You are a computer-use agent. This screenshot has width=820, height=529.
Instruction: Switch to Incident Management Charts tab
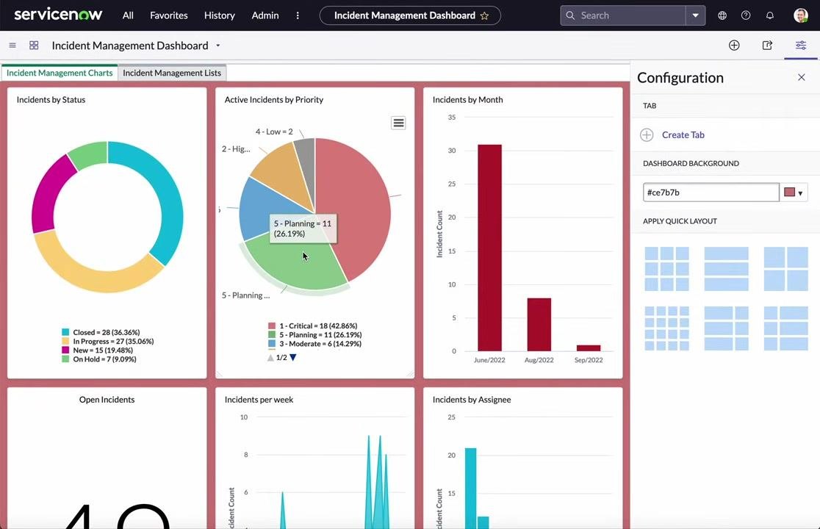pos(60,73)
